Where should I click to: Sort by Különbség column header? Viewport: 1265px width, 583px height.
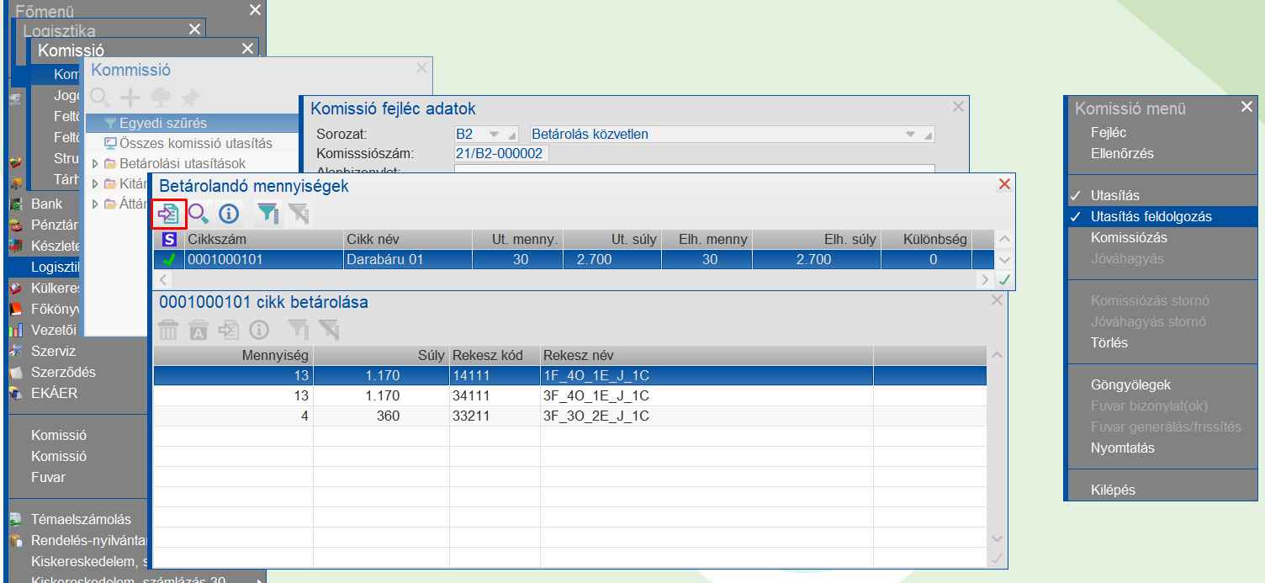[x=925, y=240]
